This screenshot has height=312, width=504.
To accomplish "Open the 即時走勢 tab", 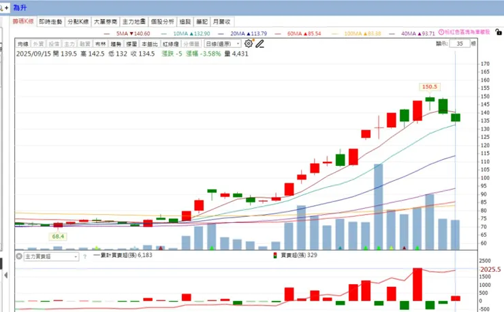I will 50,22.
